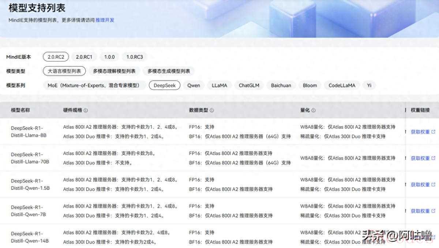Click the data type cell for Qwen-1.5B
The image size is (439, 248).
pos(231,185)
